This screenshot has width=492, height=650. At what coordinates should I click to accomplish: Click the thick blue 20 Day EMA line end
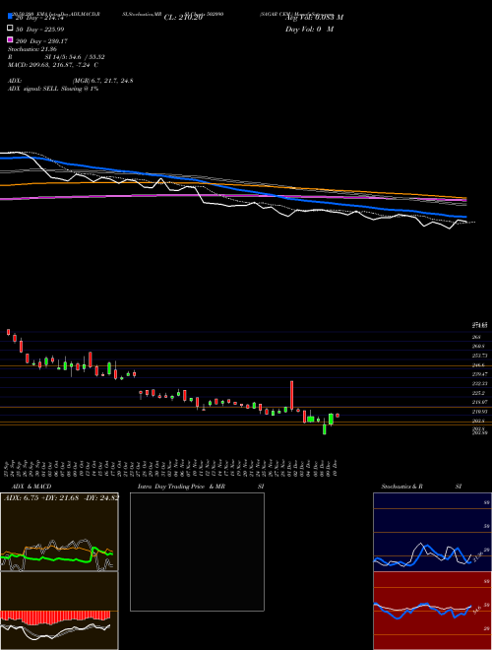pos(465,217)
